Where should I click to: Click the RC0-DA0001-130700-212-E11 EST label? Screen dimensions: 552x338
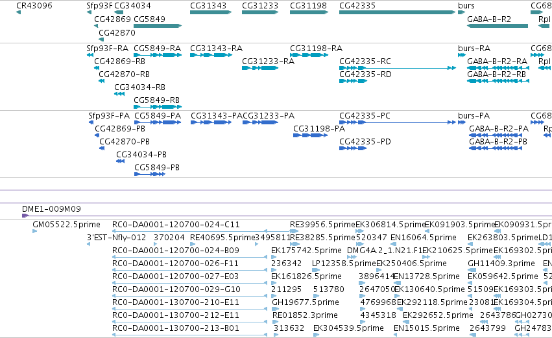(176, 315)
